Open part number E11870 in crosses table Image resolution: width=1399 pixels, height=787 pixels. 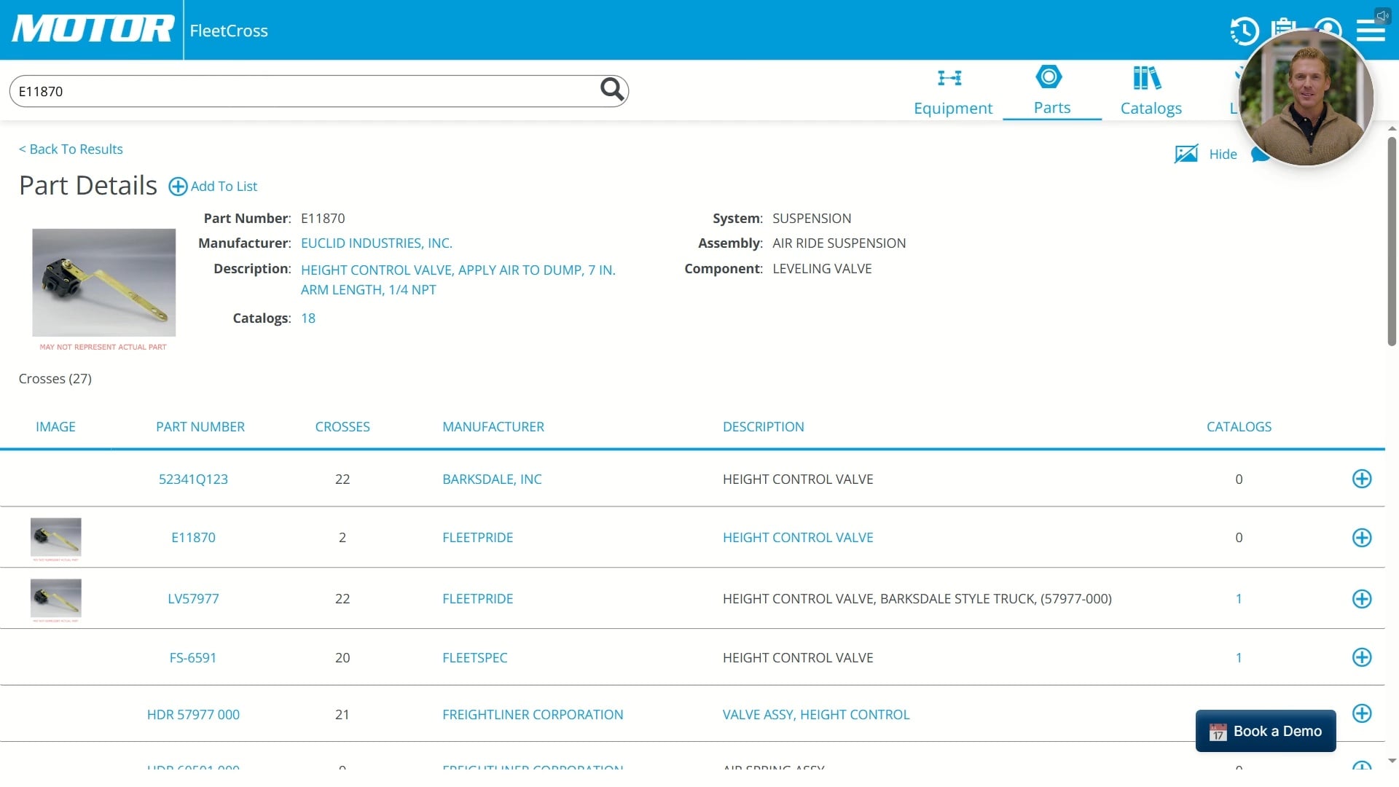click(x=193, y=538)
